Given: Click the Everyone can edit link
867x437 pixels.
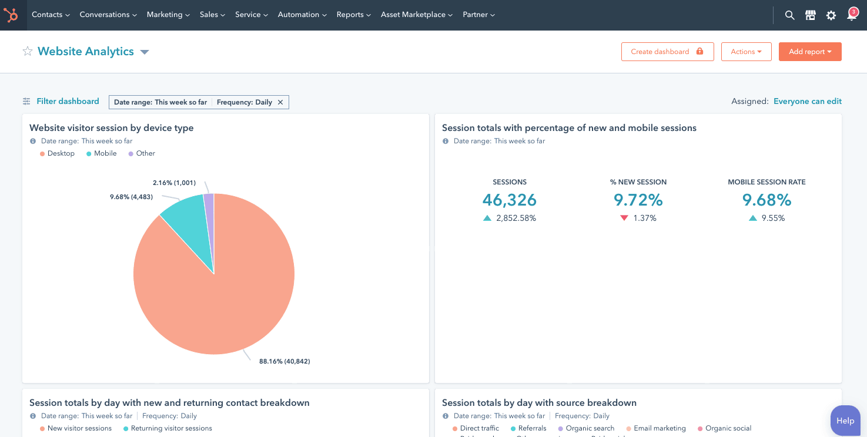Looking at the screenshot, I should (x=808, y=101).
